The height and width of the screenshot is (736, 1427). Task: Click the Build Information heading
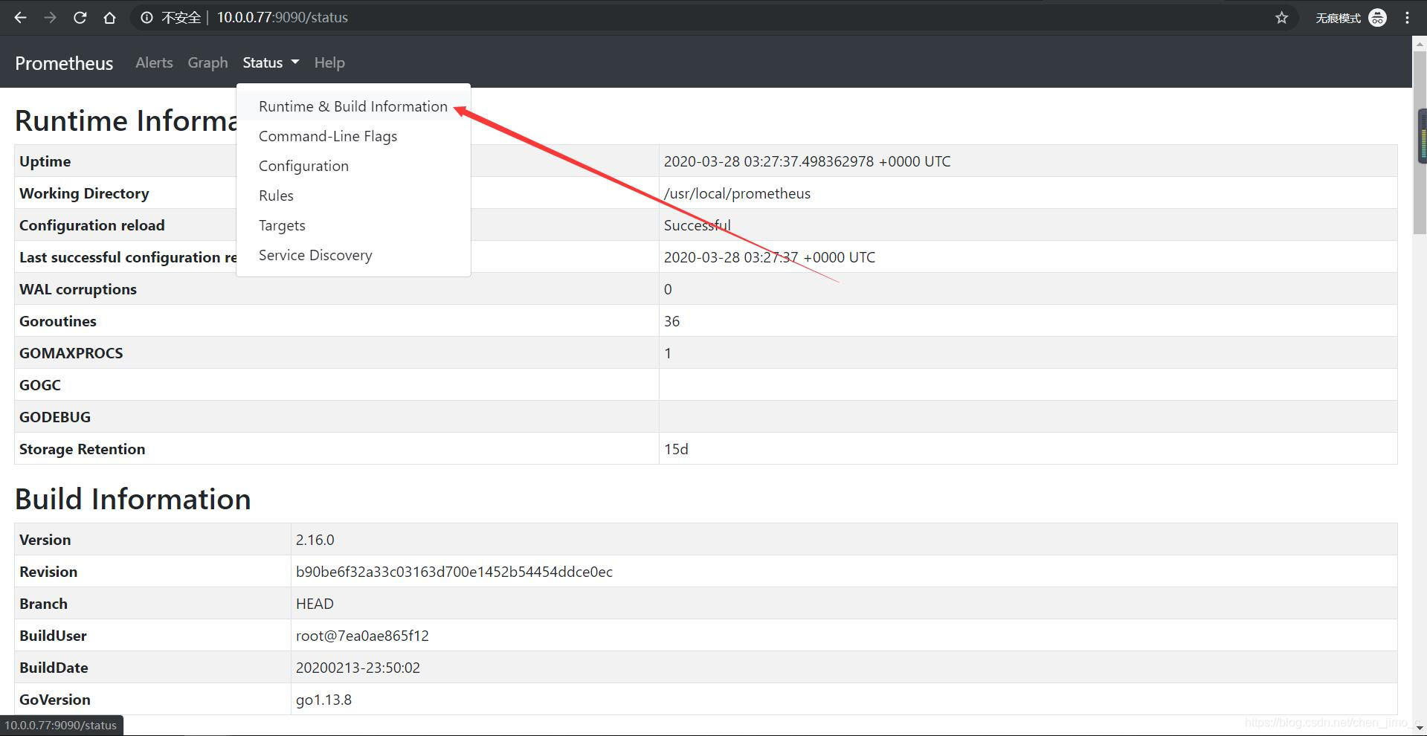pyautogui.click(x=133, y=499)
